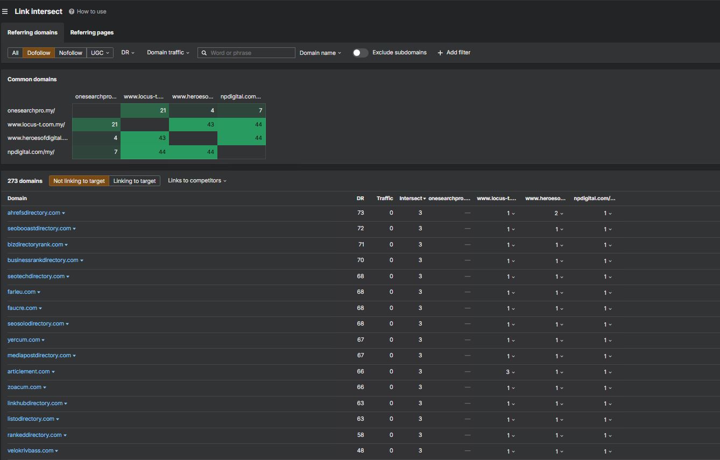Expand the caret next to bizdirectoryrank.com
Viewport: 720px width, 460px height.
tap(66, 245)
